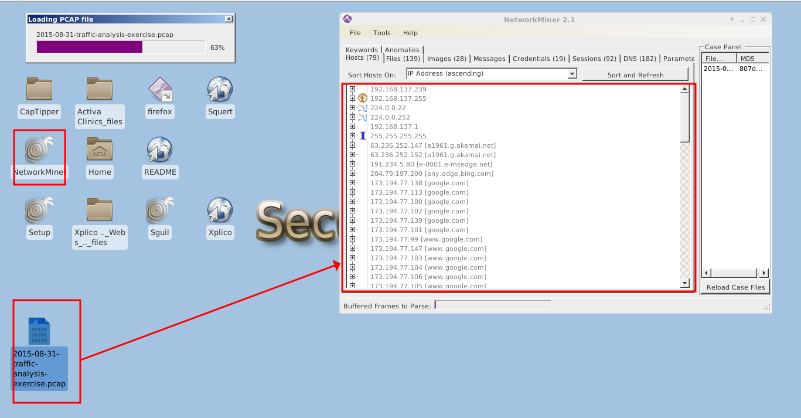Select host 173.194.77.106 [www.google.com]

(428, 277)
